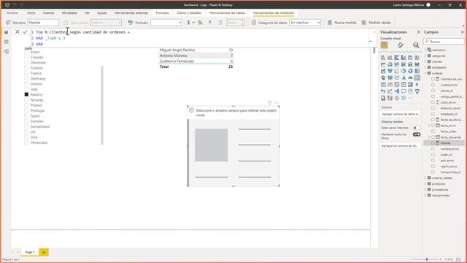
Task: Open the Format visual paintbrush icon
Action: (x=401, y=45)
